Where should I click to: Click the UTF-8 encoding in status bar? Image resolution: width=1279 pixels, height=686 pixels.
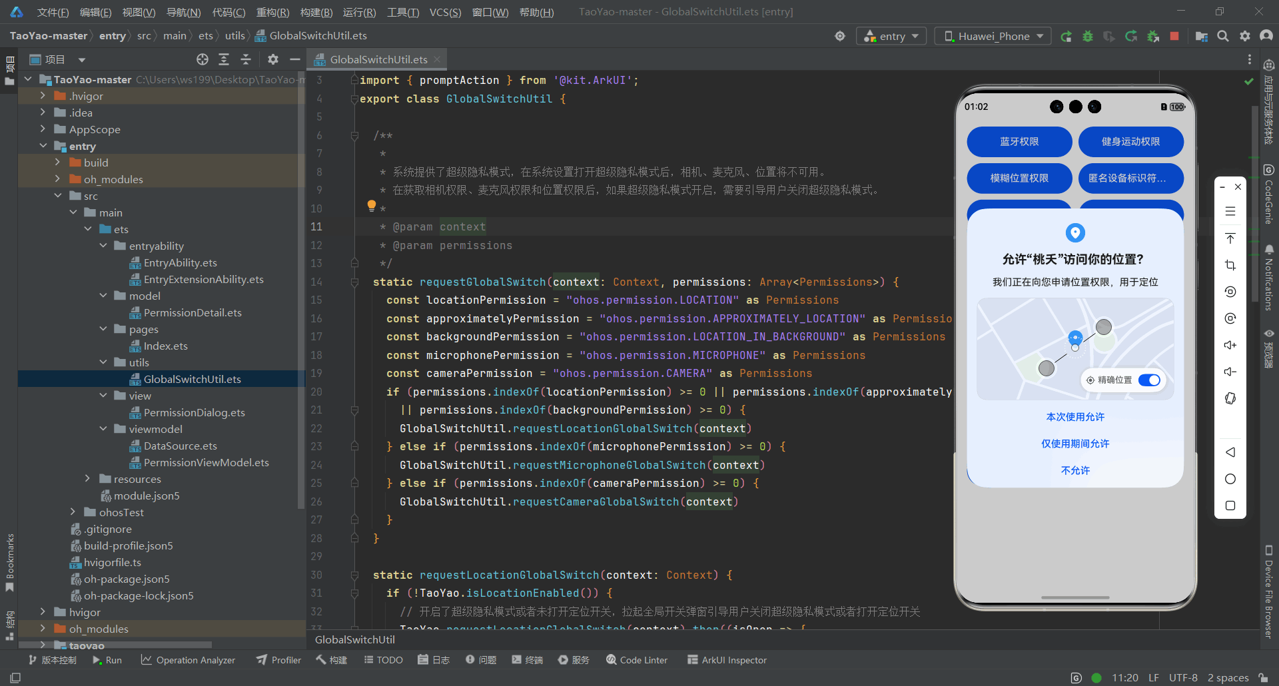click(x=1183, y=677)
